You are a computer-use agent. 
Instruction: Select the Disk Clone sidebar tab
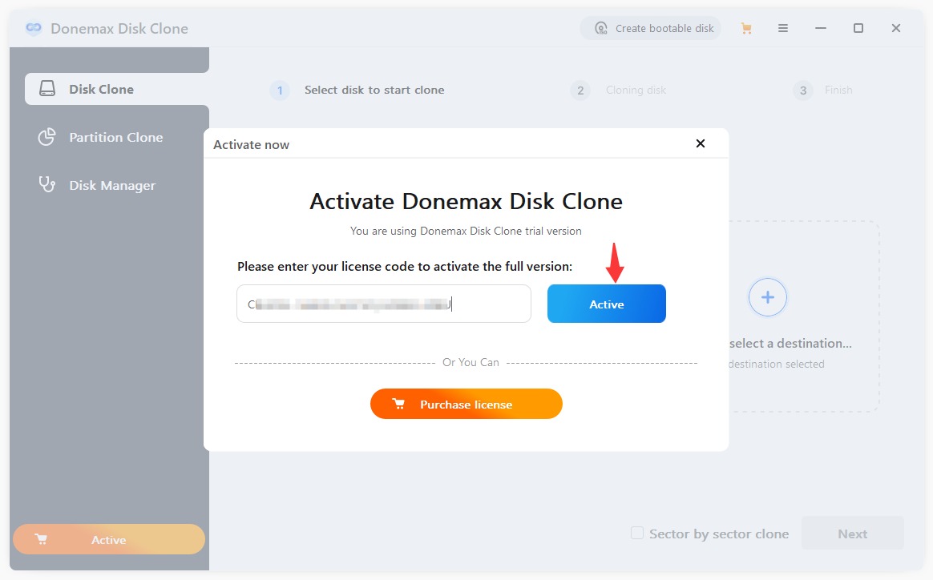pyautogui.click(x=117, y=89)
